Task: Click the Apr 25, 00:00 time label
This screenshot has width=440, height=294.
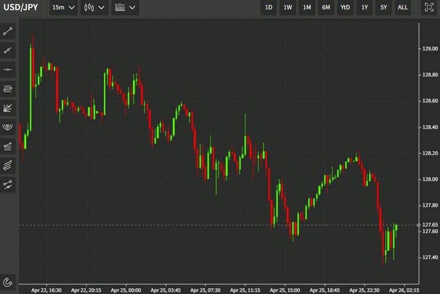Action: tap(126, 290)
